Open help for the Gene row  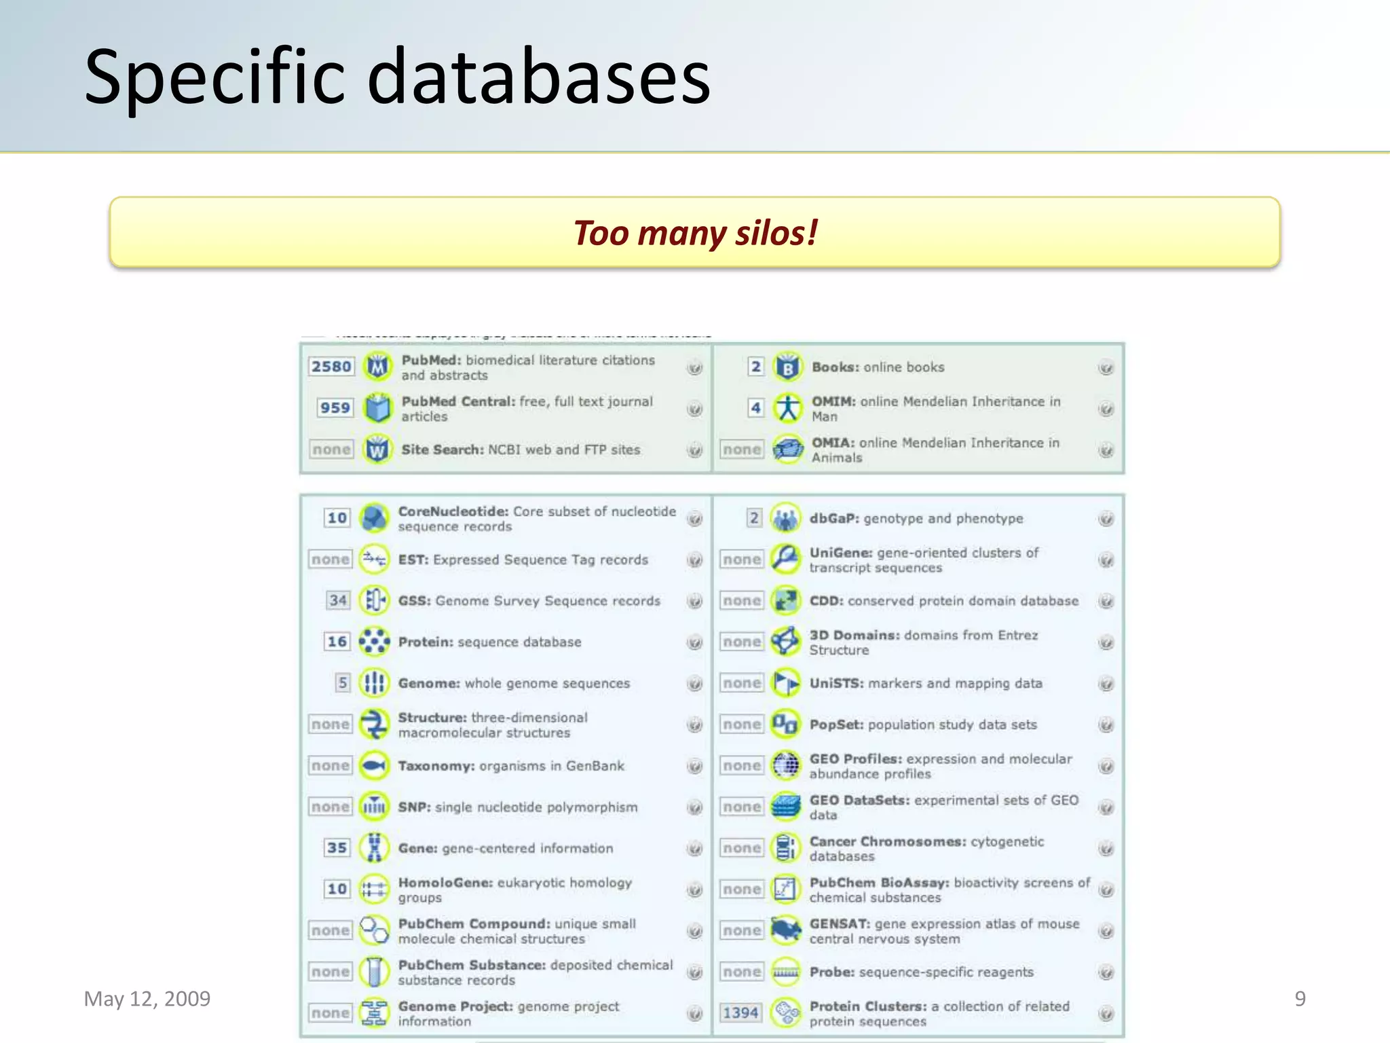(694, 849)
